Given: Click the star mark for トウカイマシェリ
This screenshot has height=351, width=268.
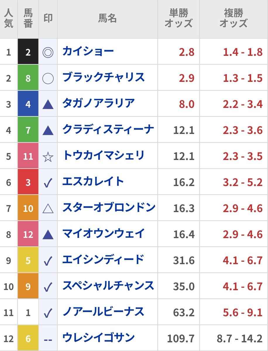Looking at the screenshot, I should pyautogui.click(x=48, y=157).
